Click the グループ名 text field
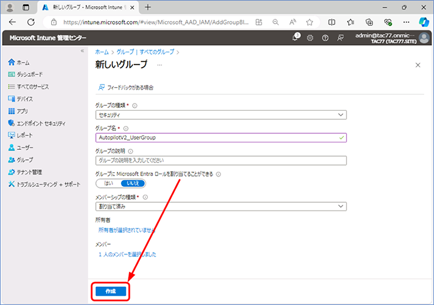This screenshot has height=305, width=434. click(x=221, y=138)
